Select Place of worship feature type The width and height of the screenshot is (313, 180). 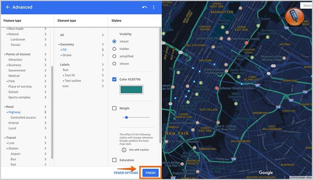pos(20,86)
